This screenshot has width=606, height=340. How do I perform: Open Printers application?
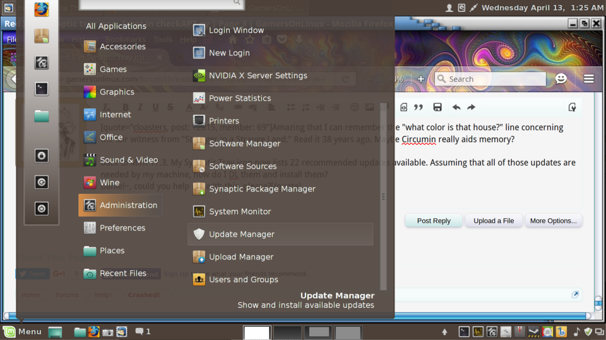point(280,121)
